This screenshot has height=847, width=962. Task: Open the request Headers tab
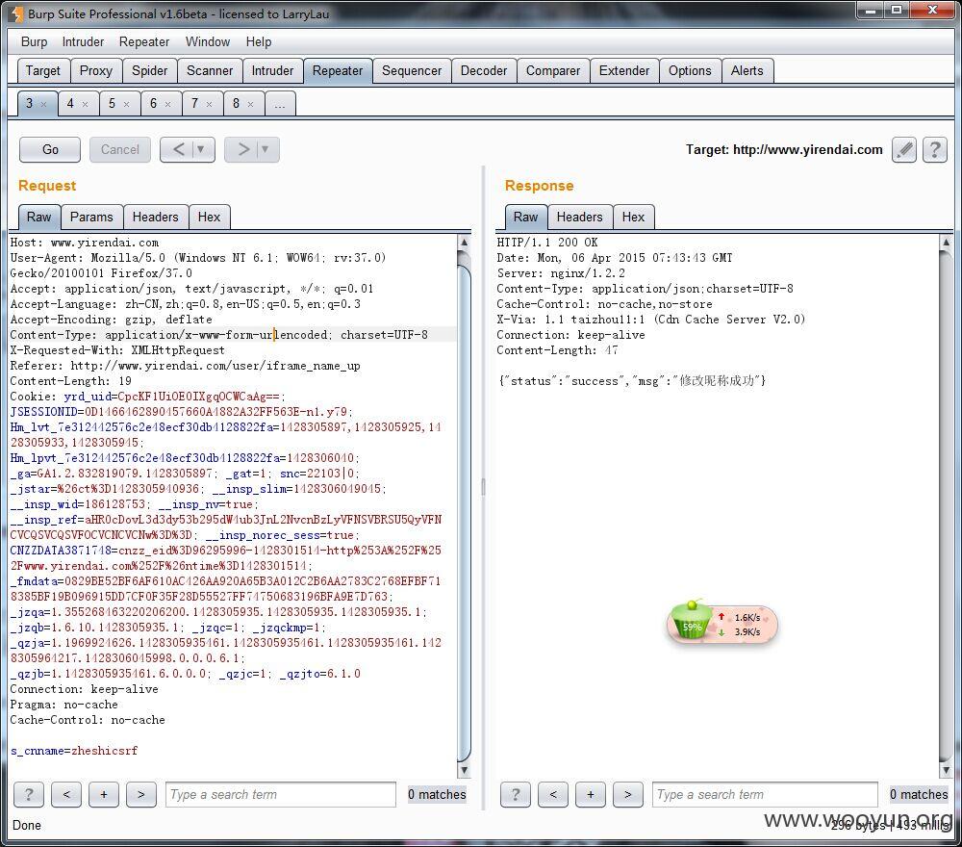[x=155, y=217]
